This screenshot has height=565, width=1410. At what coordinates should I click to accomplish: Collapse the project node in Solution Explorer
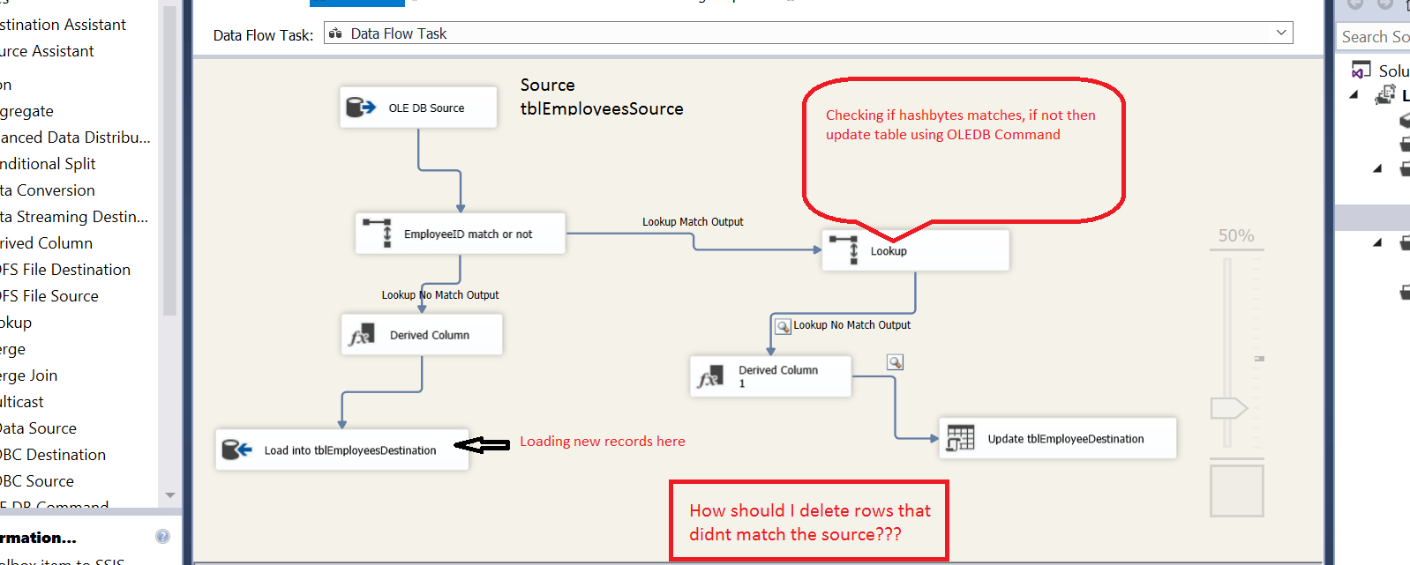[x=1354, y=95]
